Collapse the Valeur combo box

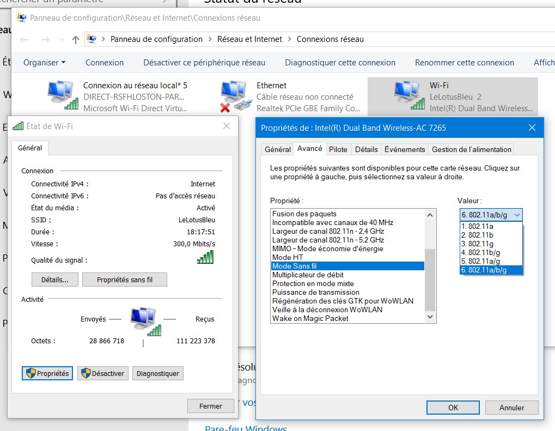(517, 215)
